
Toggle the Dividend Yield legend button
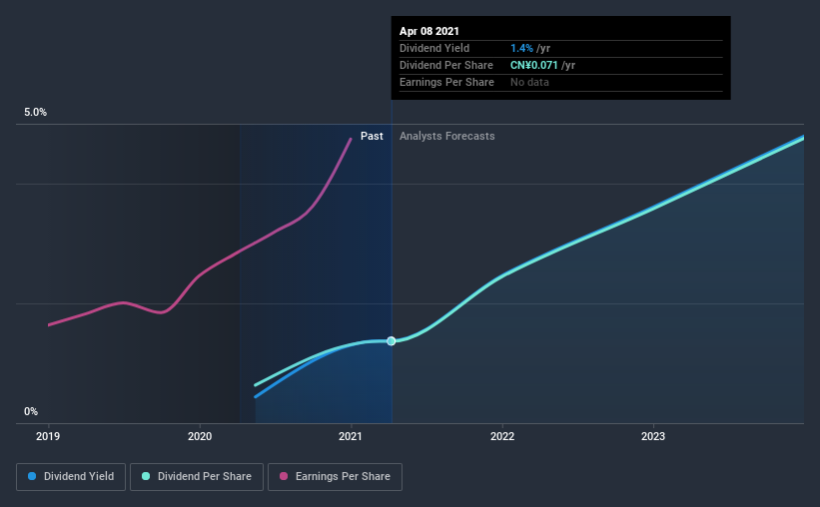[x=70, y=477]
